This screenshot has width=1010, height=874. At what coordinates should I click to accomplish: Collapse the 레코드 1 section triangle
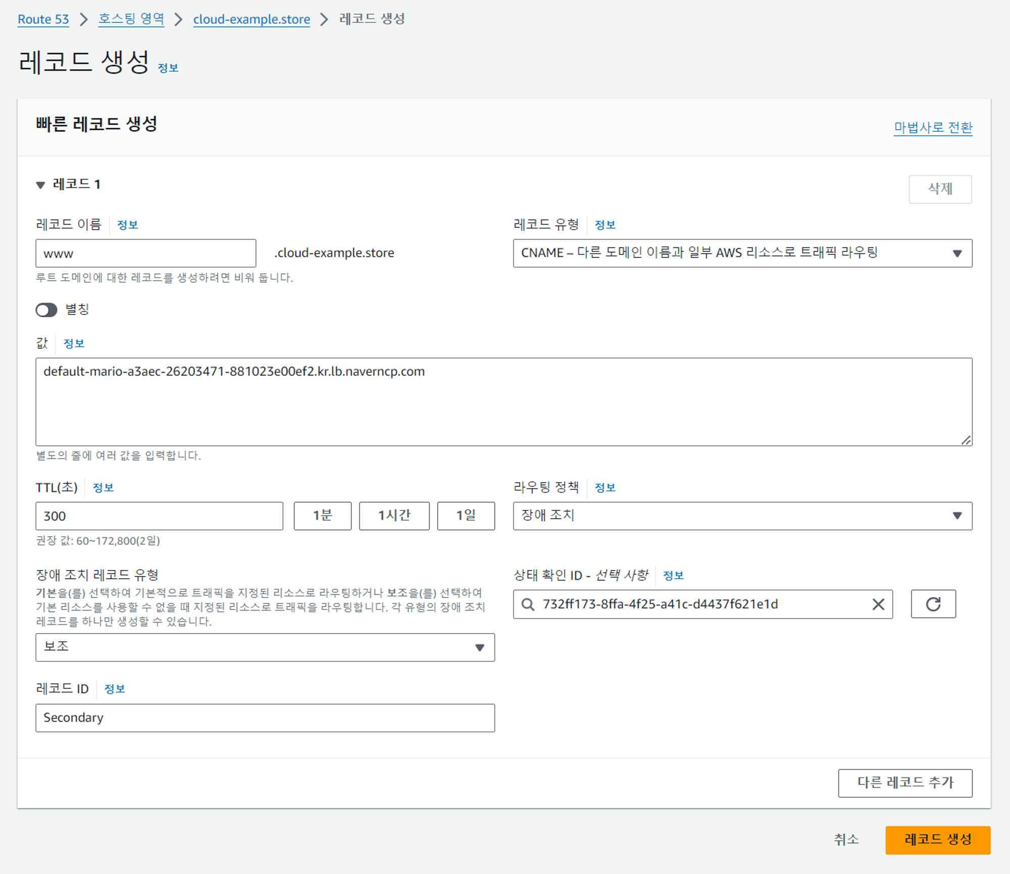click(x=40, y=185)
